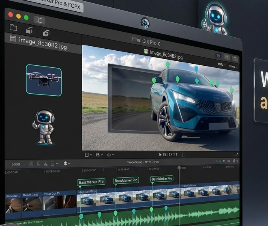This screenshot has height=226, width=268.
Task: Select the green marker at the car's front right corner
Action: [232, 90]
